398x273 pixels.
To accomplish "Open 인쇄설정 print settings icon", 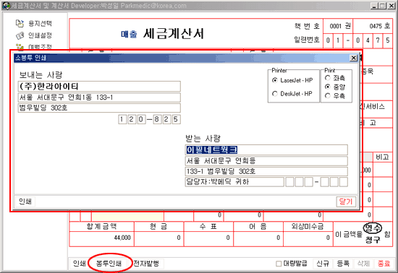I will pos(20,35).
